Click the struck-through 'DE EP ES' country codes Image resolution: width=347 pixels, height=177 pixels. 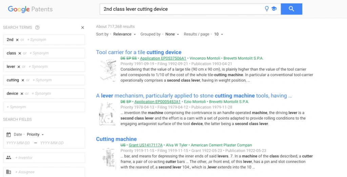click(x=128, y=58)
